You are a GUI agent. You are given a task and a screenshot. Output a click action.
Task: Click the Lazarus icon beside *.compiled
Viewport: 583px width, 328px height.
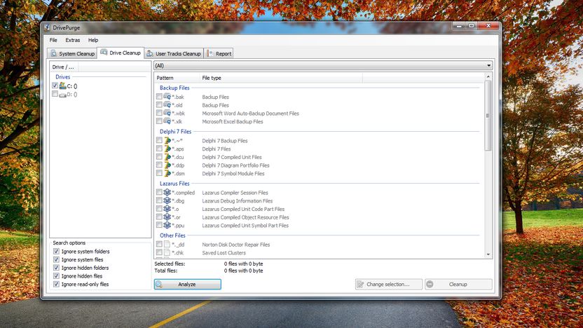tap(167, 192)
